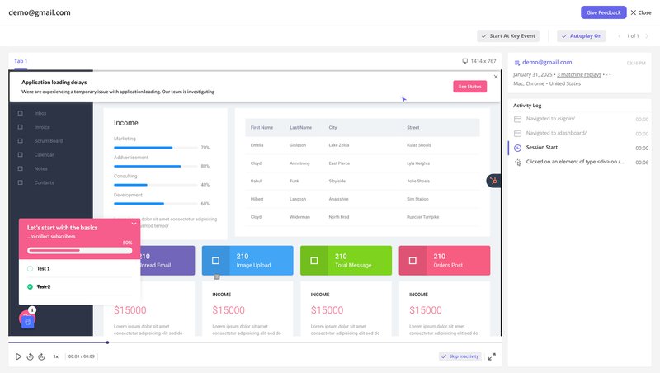Viewport: 660px width, 373px height.
Task: Click the Session Start clock icon
Action: point(517,148)
